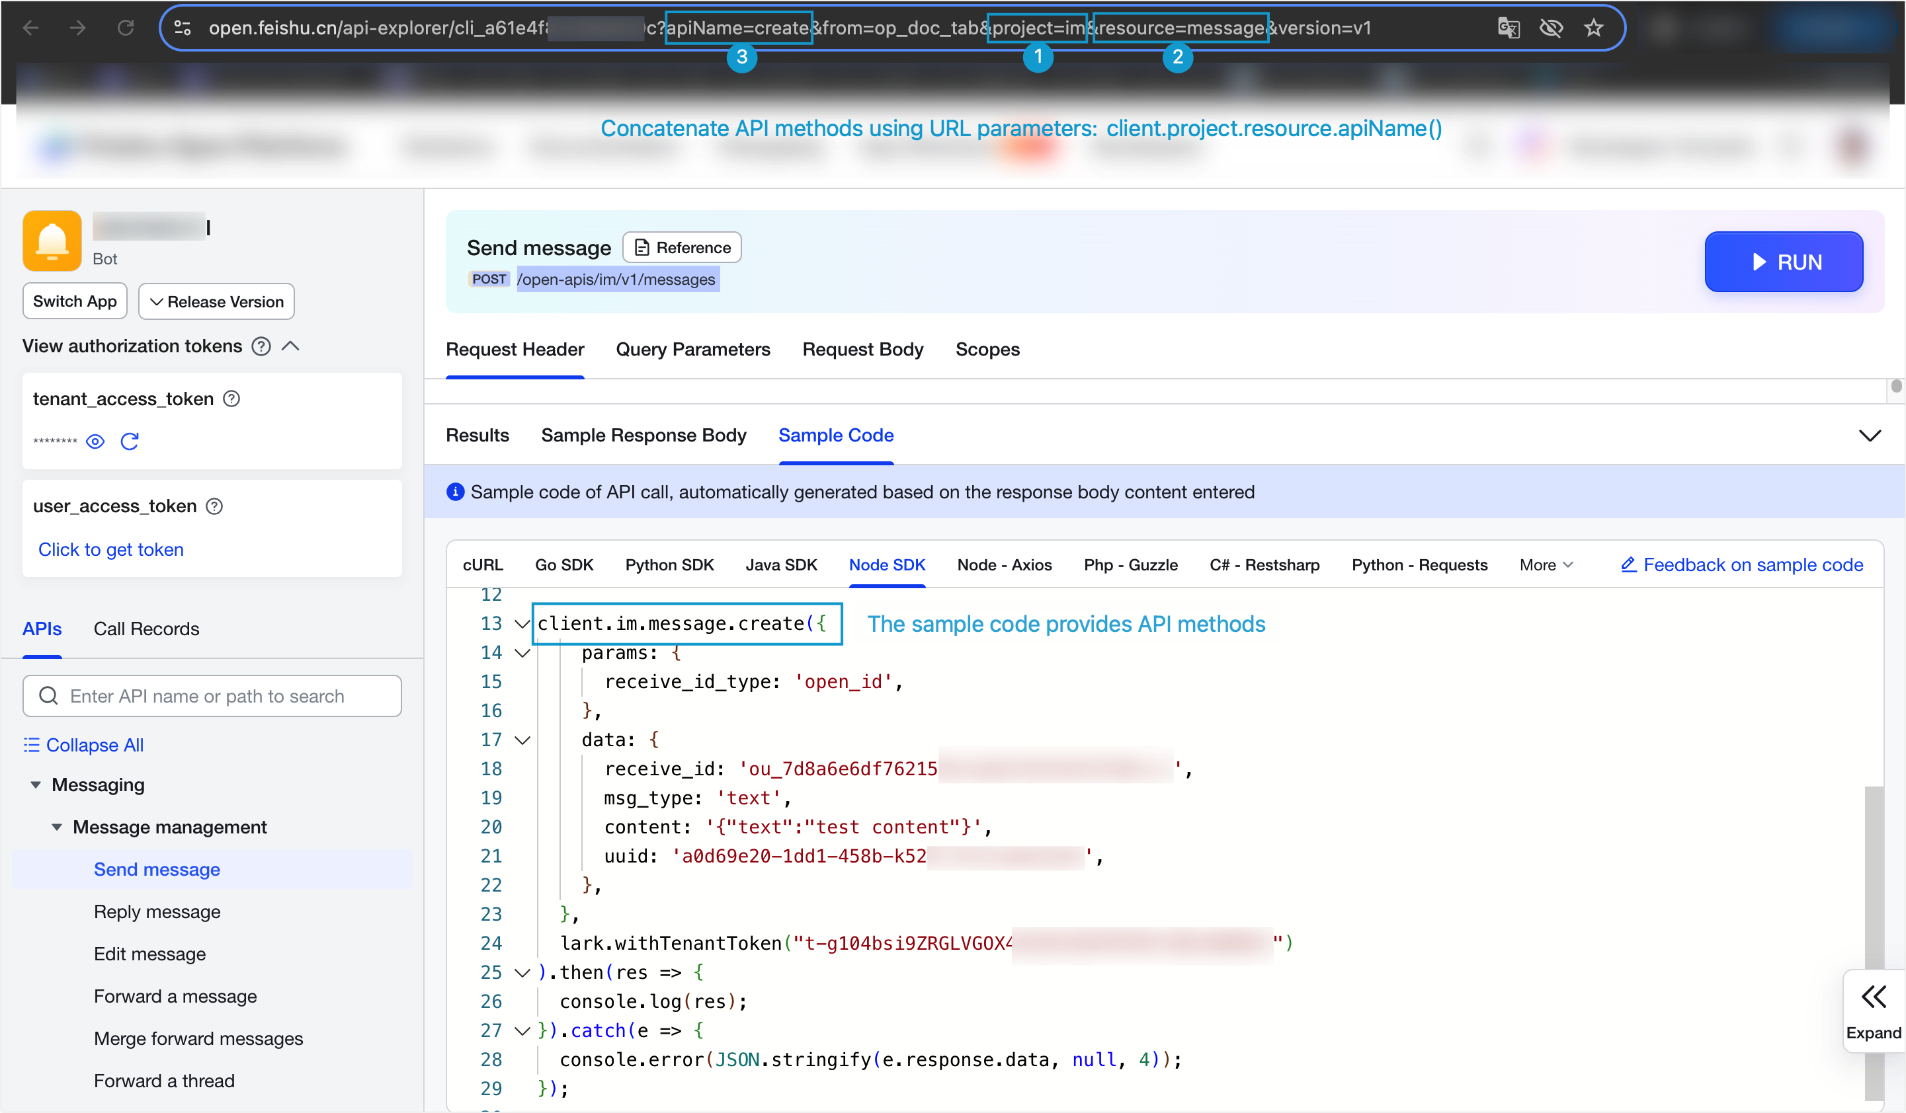Switch to the Call Records tab
1906x1113 pixels.
point(147,629)
